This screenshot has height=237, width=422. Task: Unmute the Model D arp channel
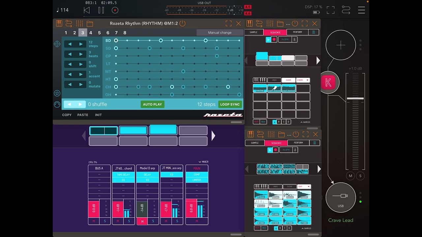[x=142, y=222]
